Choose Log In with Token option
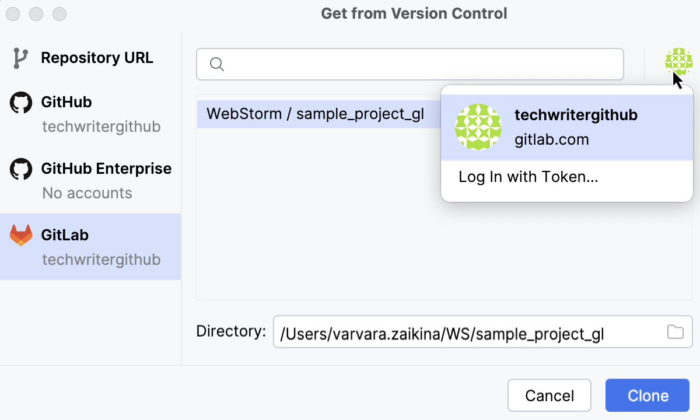Image resolution: width=700 pixels, height=420 pixels. [x=529, y=177]
